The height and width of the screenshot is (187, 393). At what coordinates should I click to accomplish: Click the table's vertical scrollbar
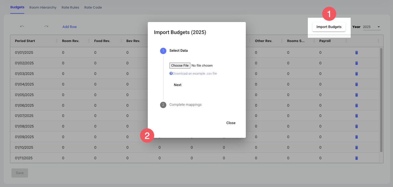[x=381, y=100]
